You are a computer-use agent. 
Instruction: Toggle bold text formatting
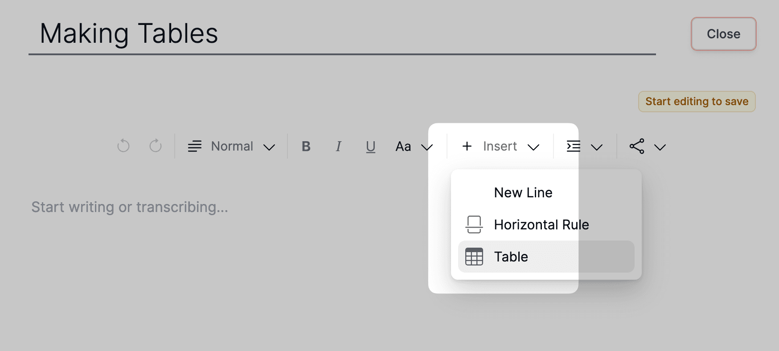tap(306, 147)
